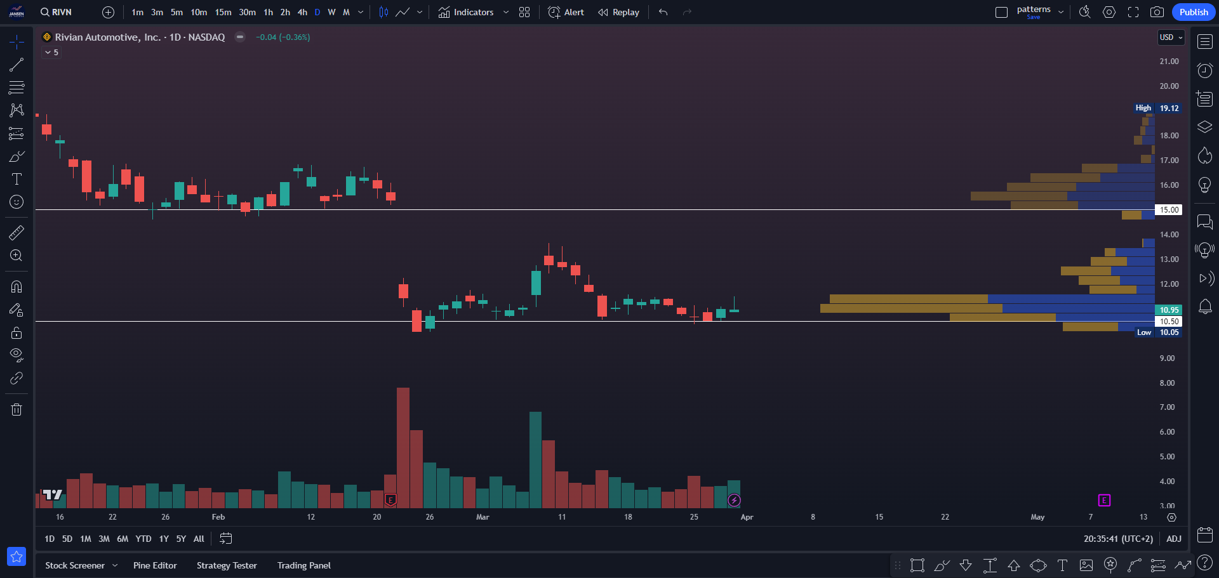Screen dimensions: 1219x578
Task: Expand the patterns layout dropdown
Action: tap(1061, 12)
